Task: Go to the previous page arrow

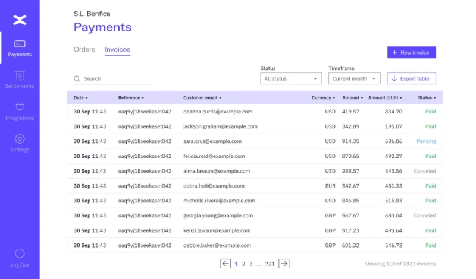Action: point(226,264)
